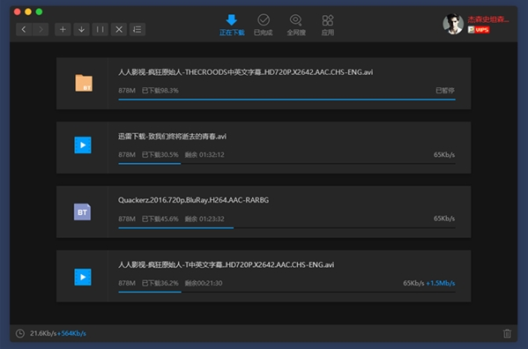The image size is (528, 349).
Task: Click the green maximize window button
Action: 39,11
